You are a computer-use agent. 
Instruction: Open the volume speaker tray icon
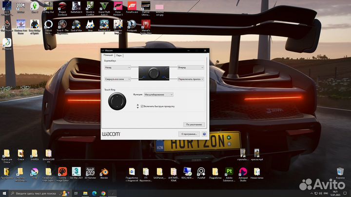(320, 194)
